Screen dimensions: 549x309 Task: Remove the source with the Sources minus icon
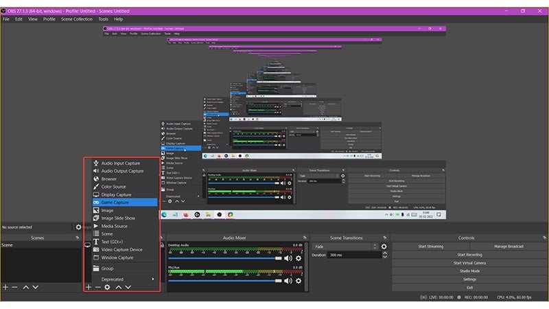click(x=98, y=287)
